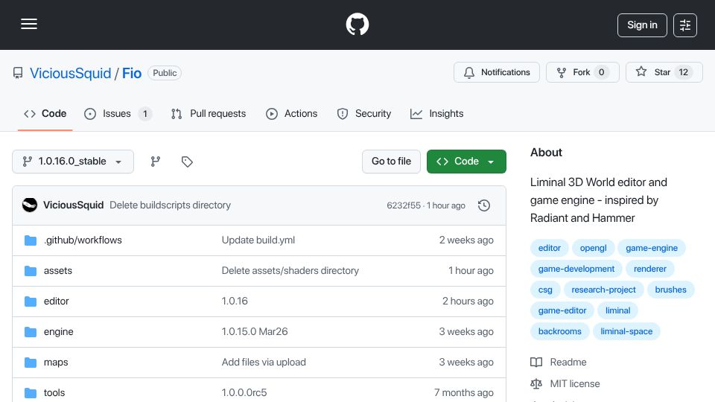The image size is (715, 402).
Task: Open 'Delete assets/shaders directory' commit message
Action: coord(290,271)
